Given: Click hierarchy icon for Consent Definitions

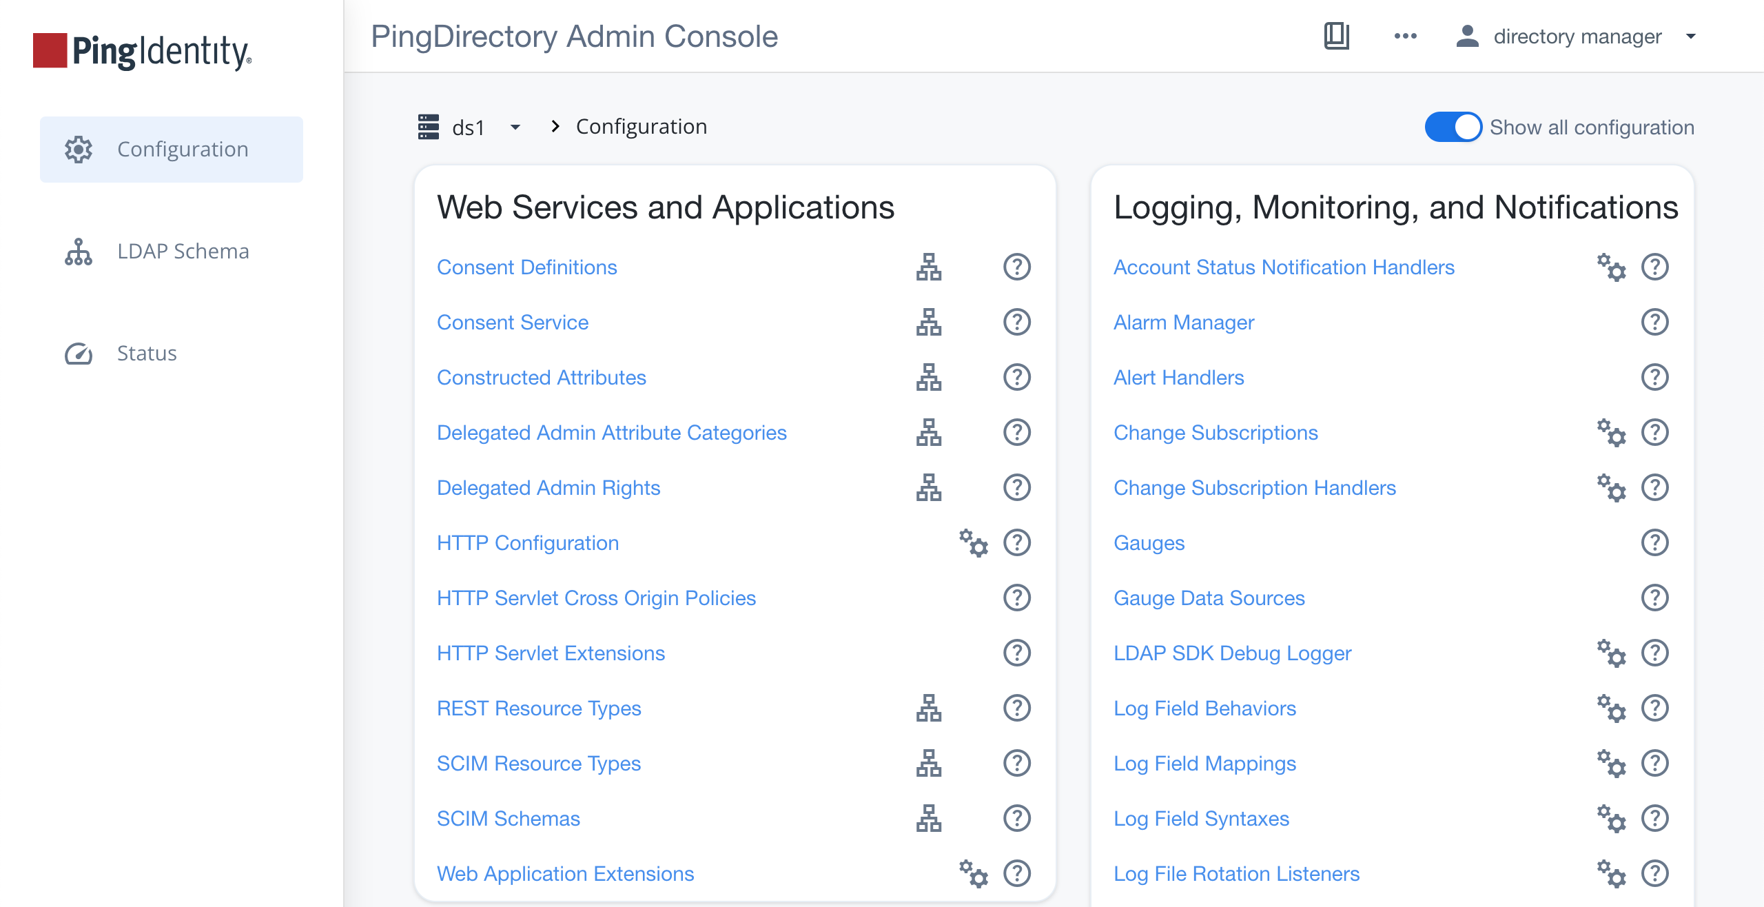Looking at the screenshot, I should [x=929, y=267].
